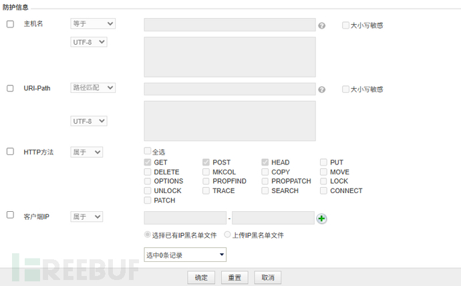Toggle the HEAD method checkbox
This screenshot has width=461, height=286.
(x=265, y=162)
